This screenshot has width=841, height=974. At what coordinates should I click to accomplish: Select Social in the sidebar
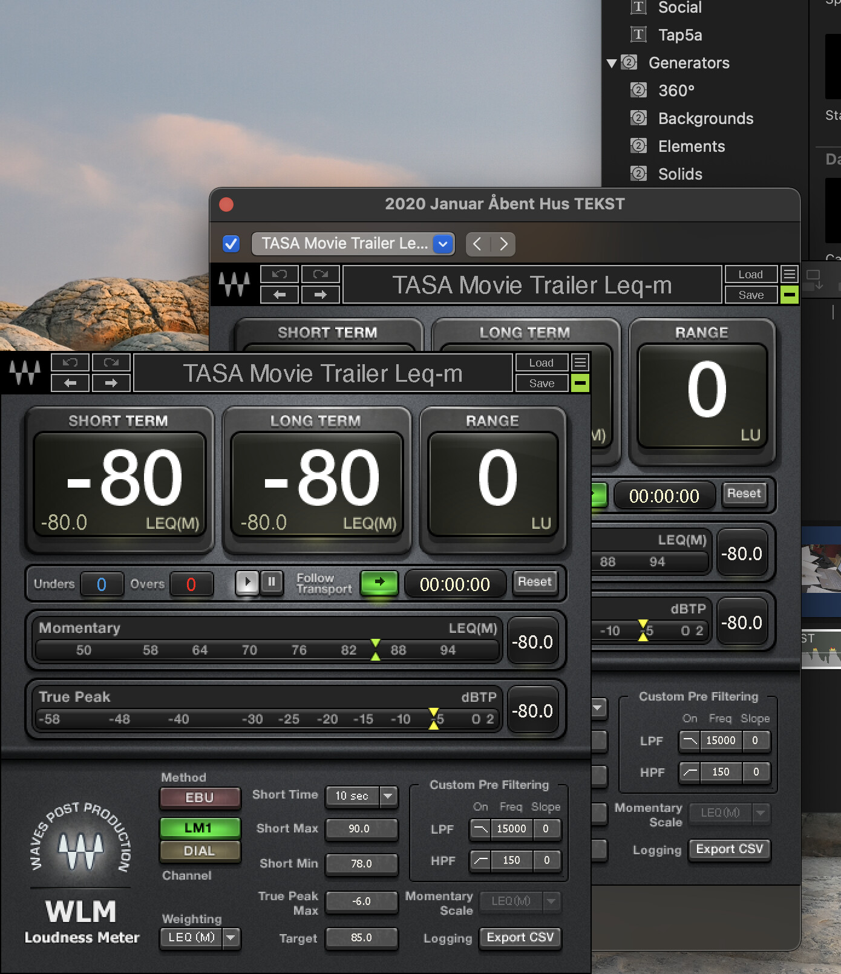(x=680, y=7)
